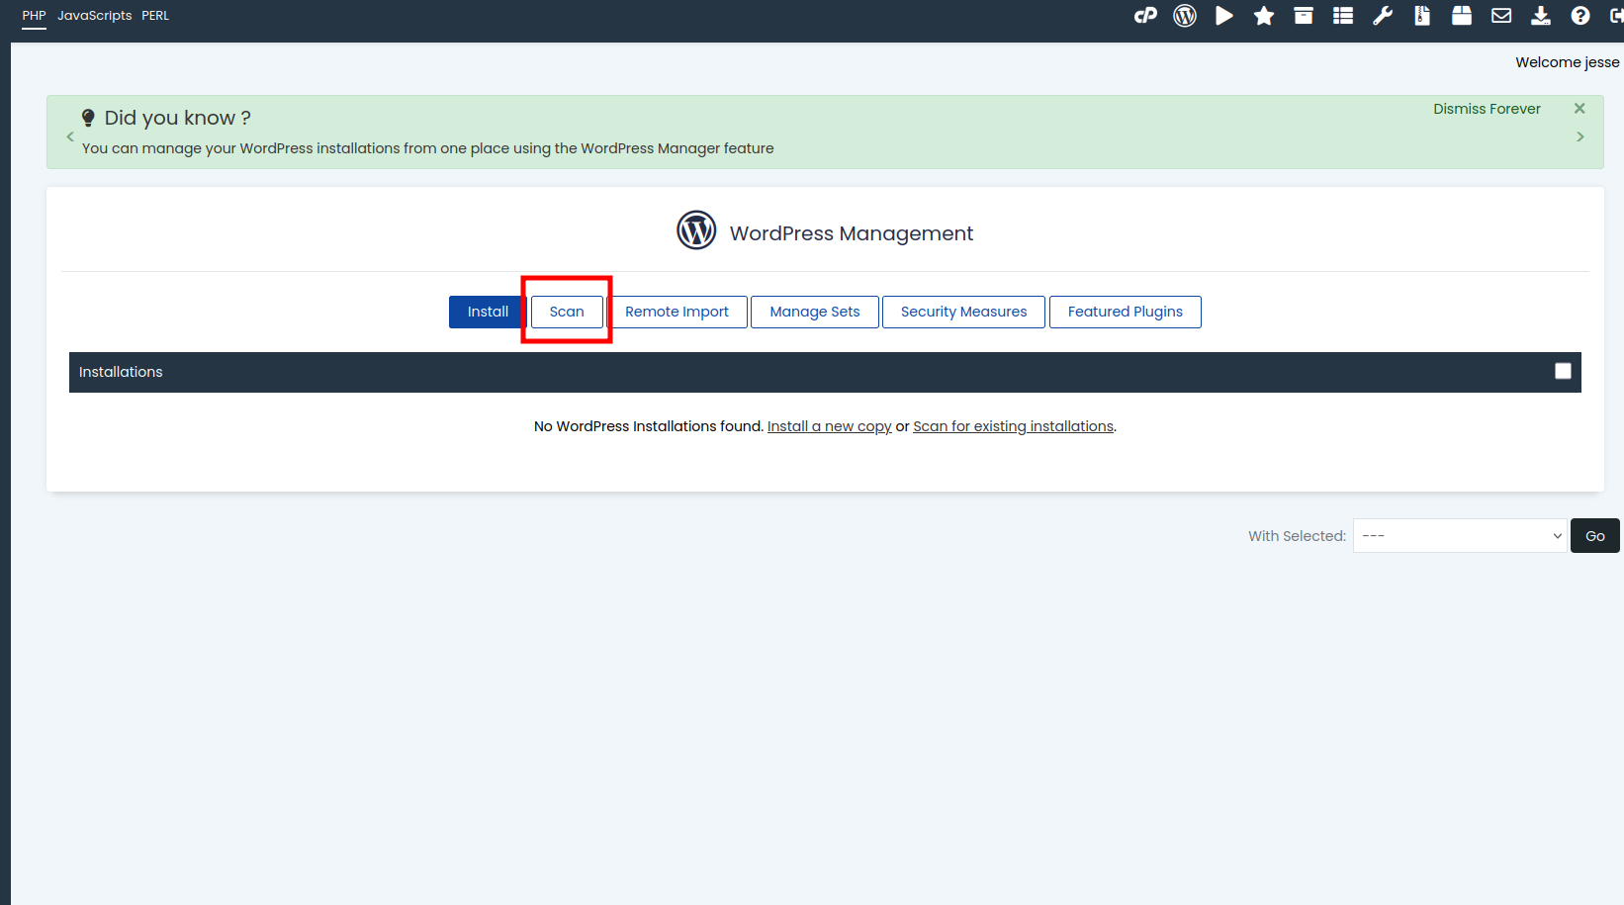Image resolution: width=1624 pixels, height=905 pixels.
Task: Show next tip with right chevron
Action: coord(1580,136)
